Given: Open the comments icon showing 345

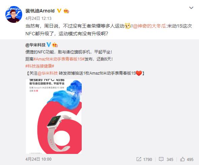Looking at the screenshot, I should coord(161,159).
